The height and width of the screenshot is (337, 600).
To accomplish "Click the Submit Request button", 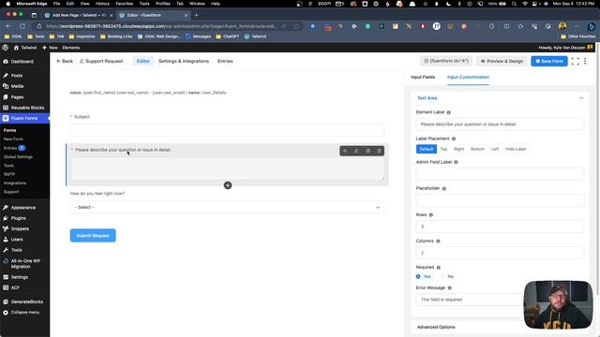I will pyautogui.click(x=93, y=236).
